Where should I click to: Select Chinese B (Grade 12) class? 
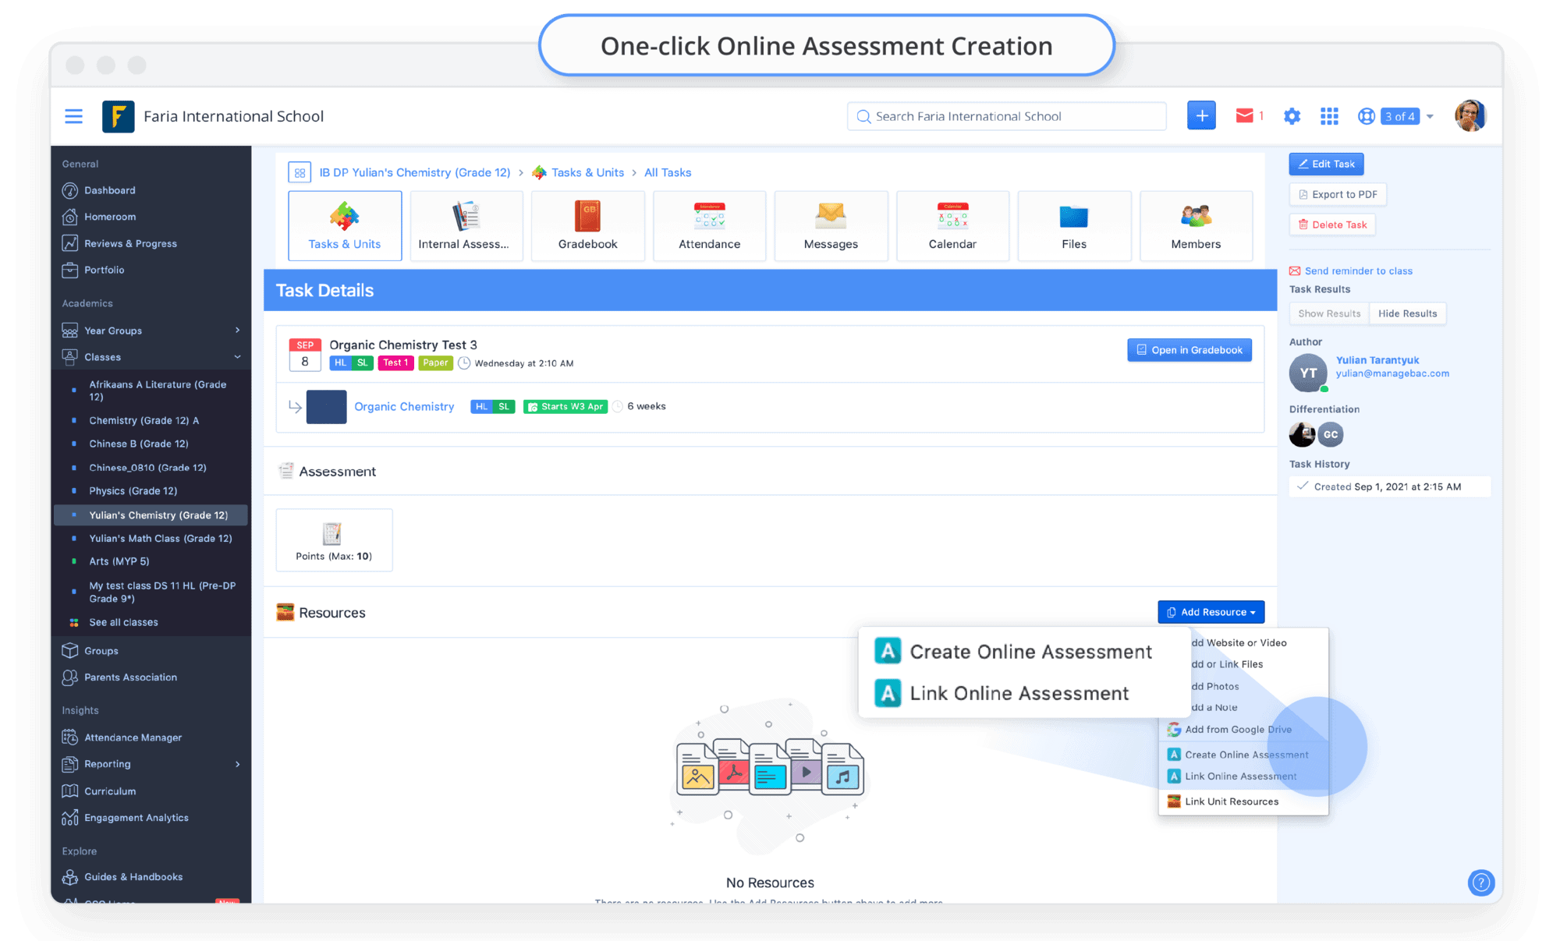(139, 444)
